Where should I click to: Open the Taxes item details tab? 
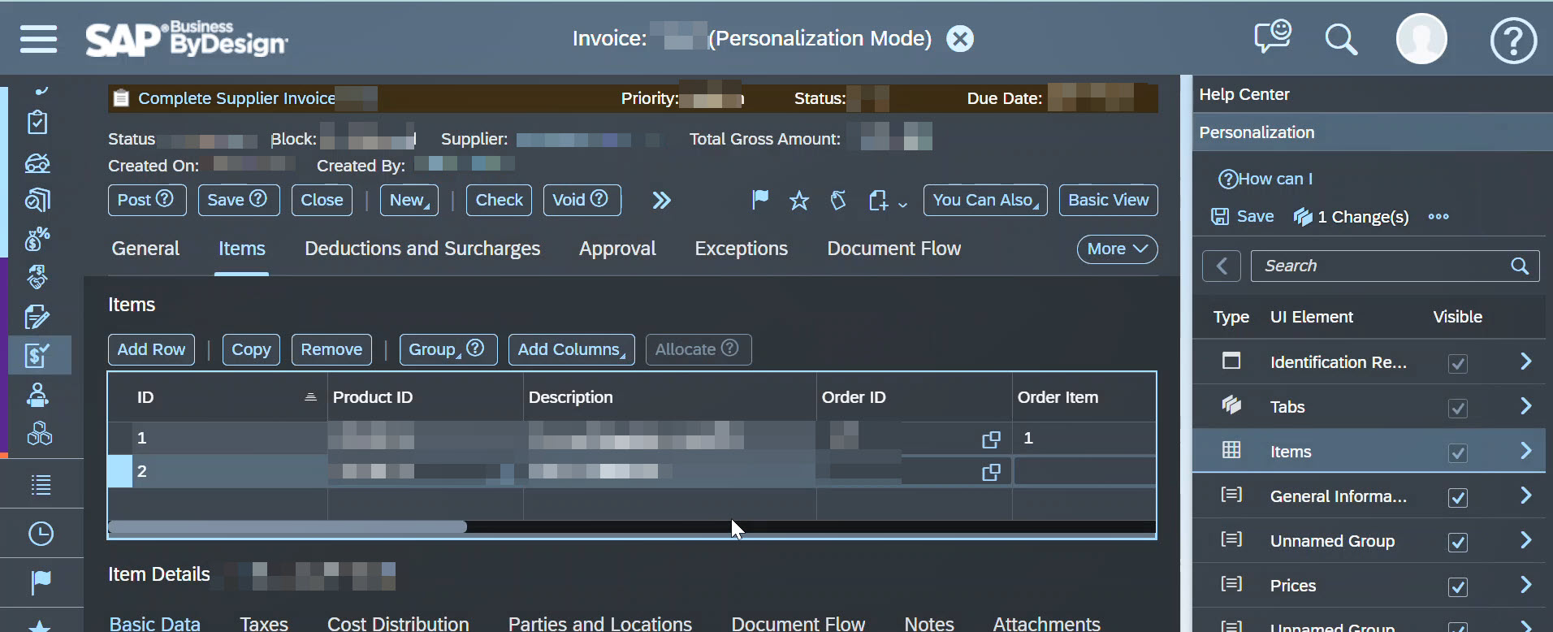[x=264, y=623]
